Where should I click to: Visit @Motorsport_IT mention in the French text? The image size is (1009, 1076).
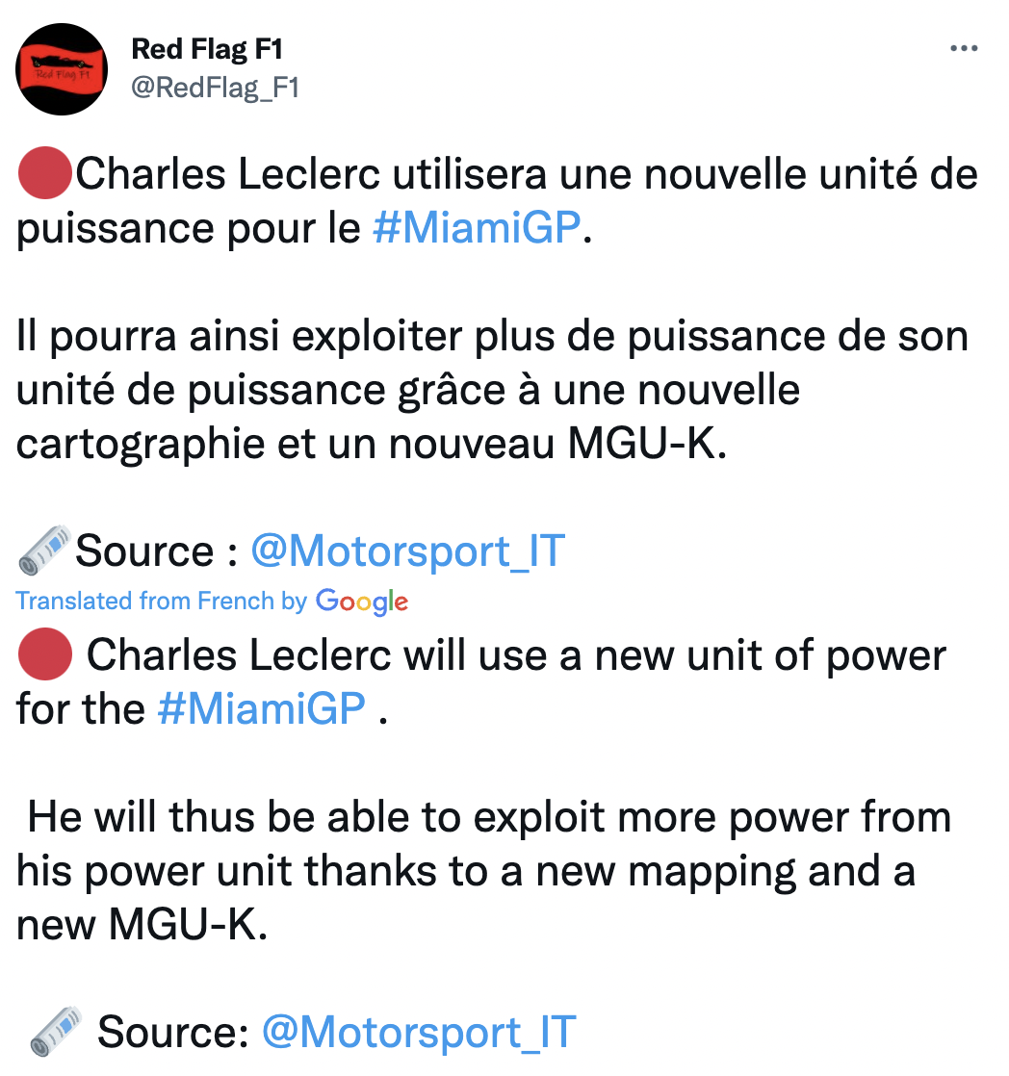point(407,551)
